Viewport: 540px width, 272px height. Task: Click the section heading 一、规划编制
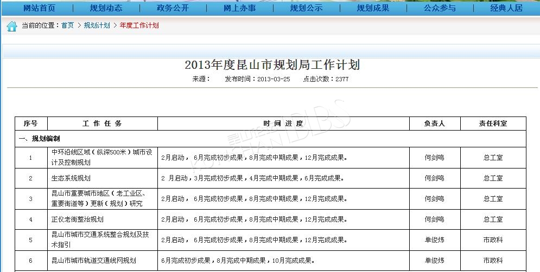(x=39, y=139)
